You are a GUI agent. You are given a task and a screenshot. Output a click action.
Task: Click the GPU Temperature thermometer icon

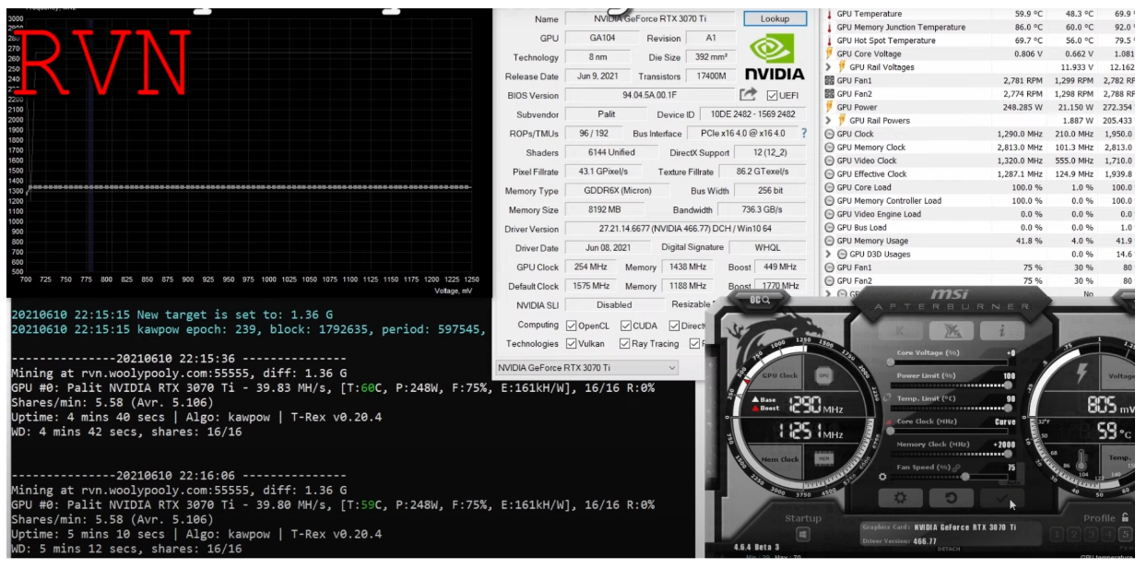tap(829, 14)
